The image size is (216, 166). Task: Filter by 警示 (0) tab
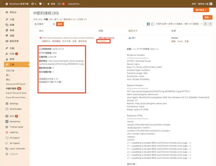click(x=58, y=19)
